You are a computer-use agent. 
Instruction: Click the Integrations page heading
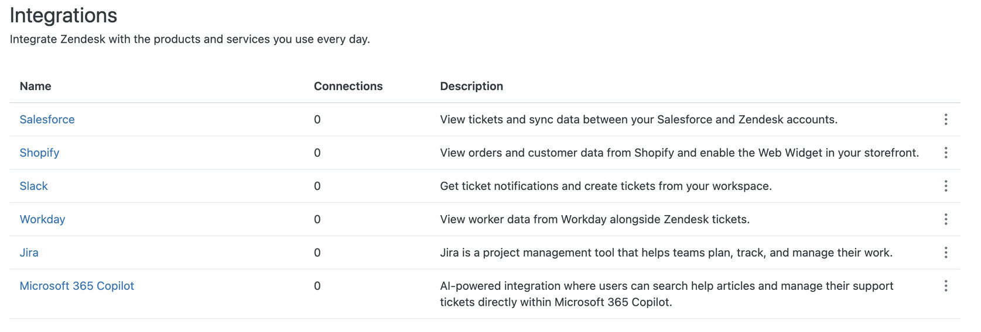[x=63, y=15]
